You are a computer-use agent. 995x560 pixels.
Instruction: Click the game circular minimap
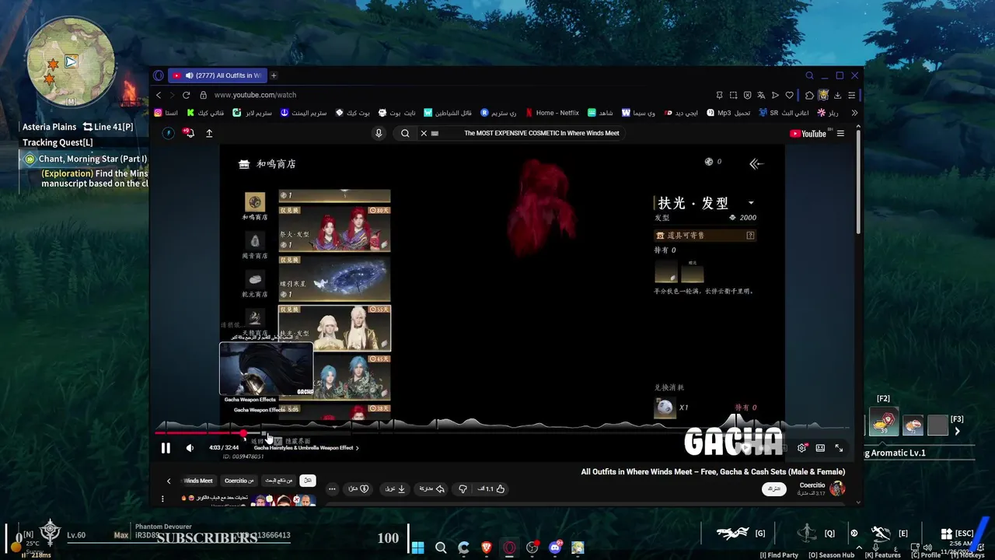(x=71, y=62)
